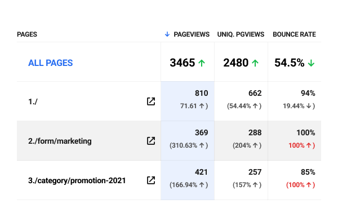Select the 3./category/promotion-2021 row label
Screen dimensions: 338x217
coord(77,180)
